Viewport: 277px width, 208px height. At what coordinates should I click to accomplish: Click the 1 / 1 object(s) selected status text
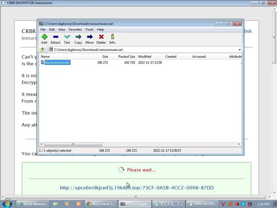[55, 151]
